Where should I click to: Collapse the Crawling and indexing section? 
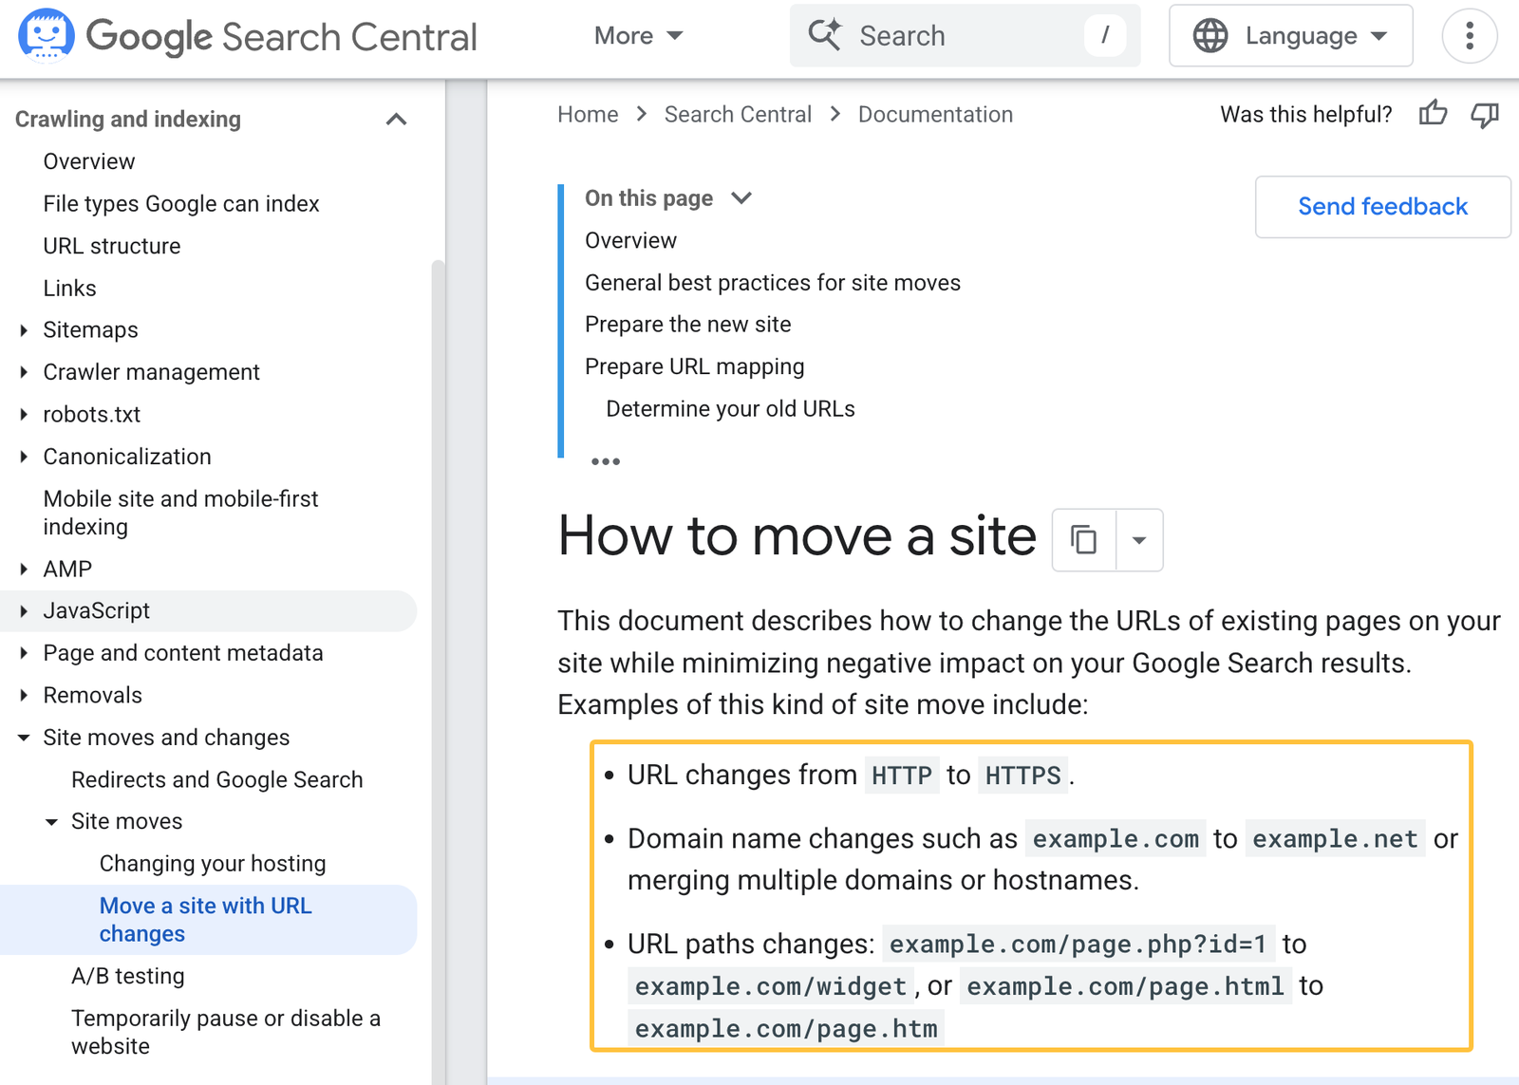396,119
